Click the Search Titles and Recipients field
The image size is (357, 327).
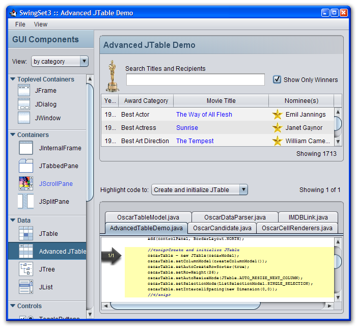point(195,79)
